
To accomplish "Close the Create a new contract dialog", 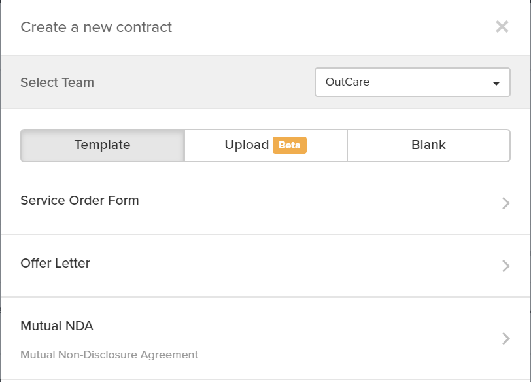I will pos(502,27).
